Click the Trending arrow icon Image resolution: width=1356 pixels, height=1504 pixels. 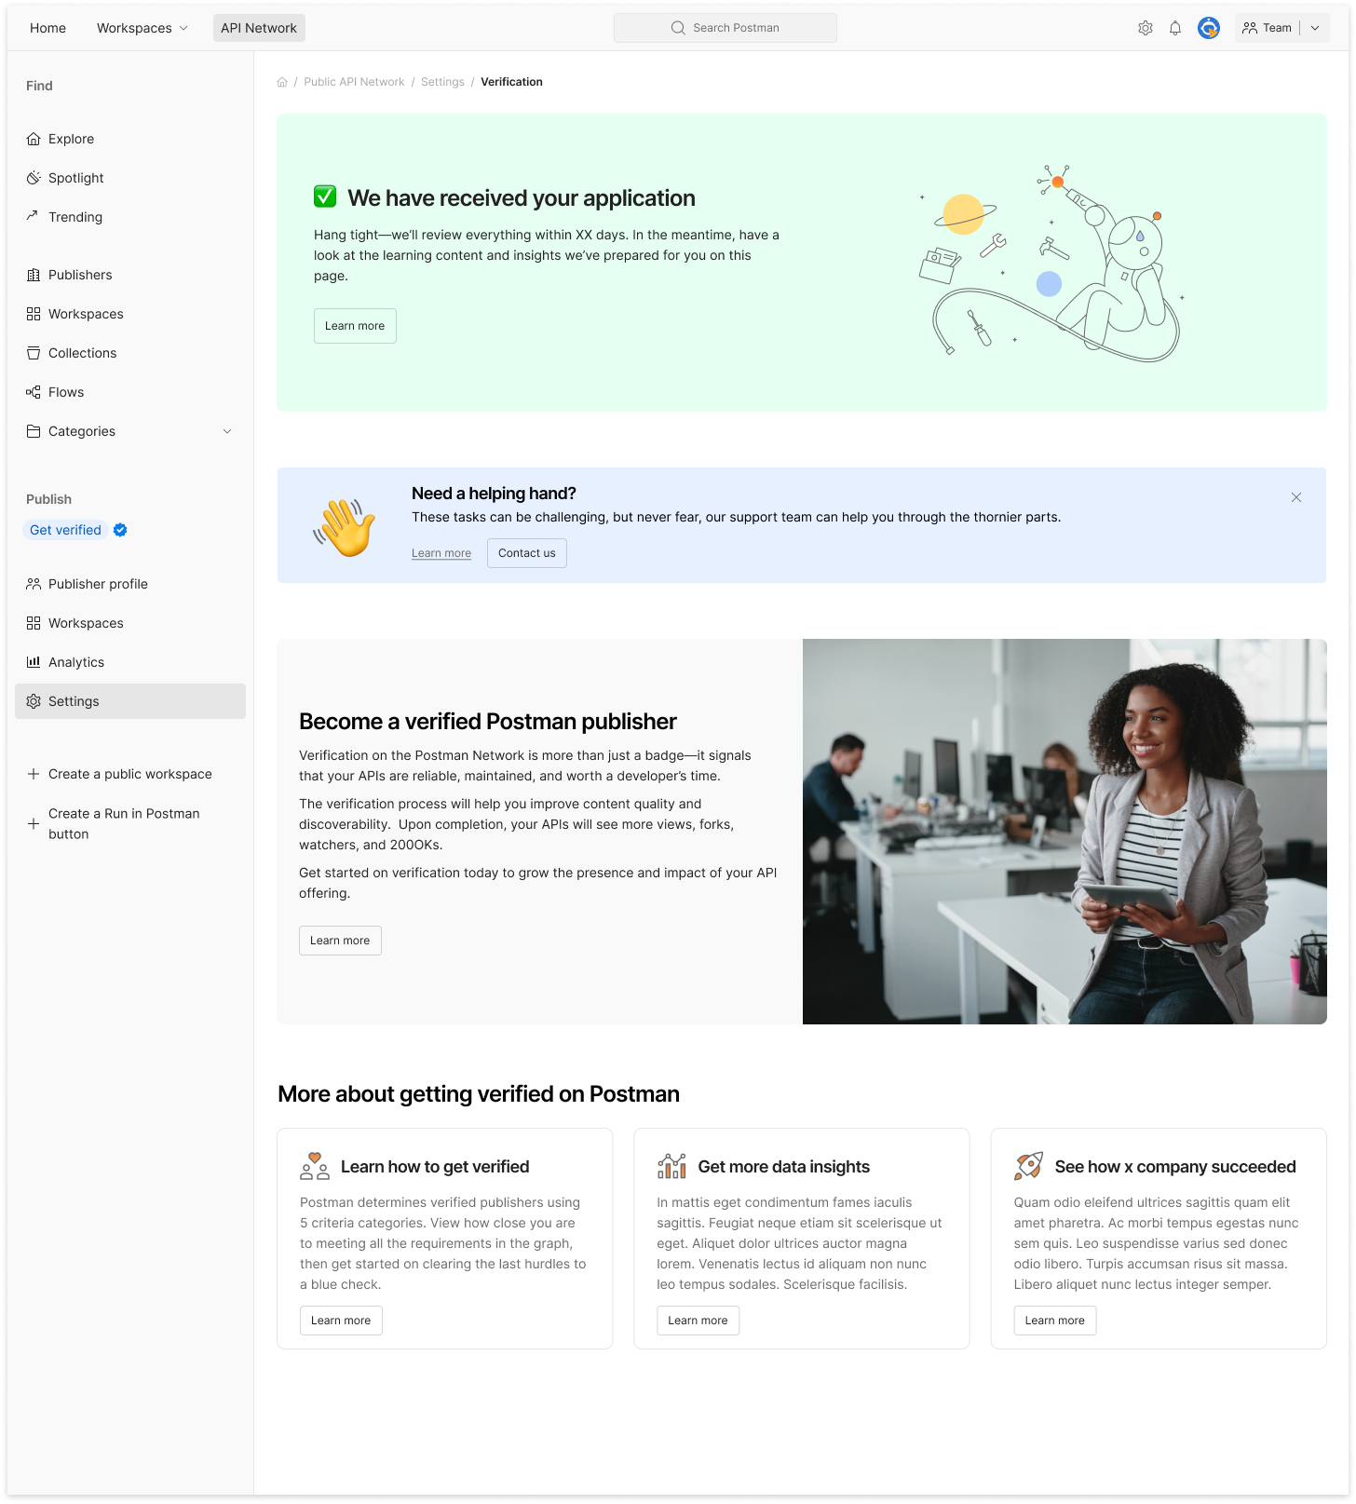pos(34,217)
